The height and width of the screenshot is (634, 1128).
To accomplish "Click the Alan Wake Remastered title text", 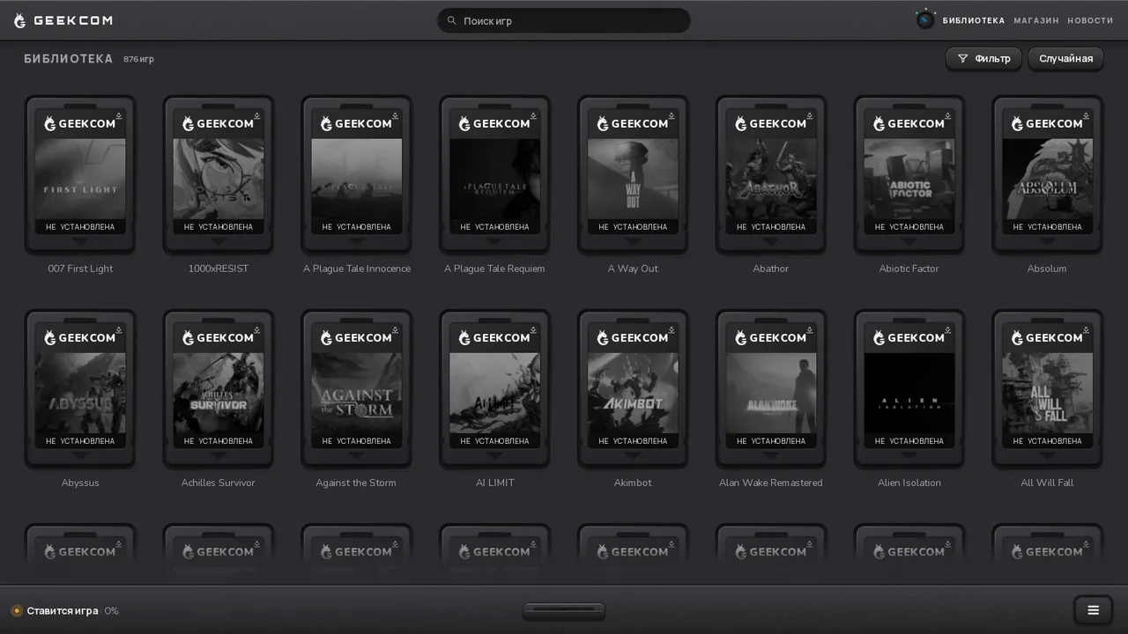I will [x=771, y=483].
